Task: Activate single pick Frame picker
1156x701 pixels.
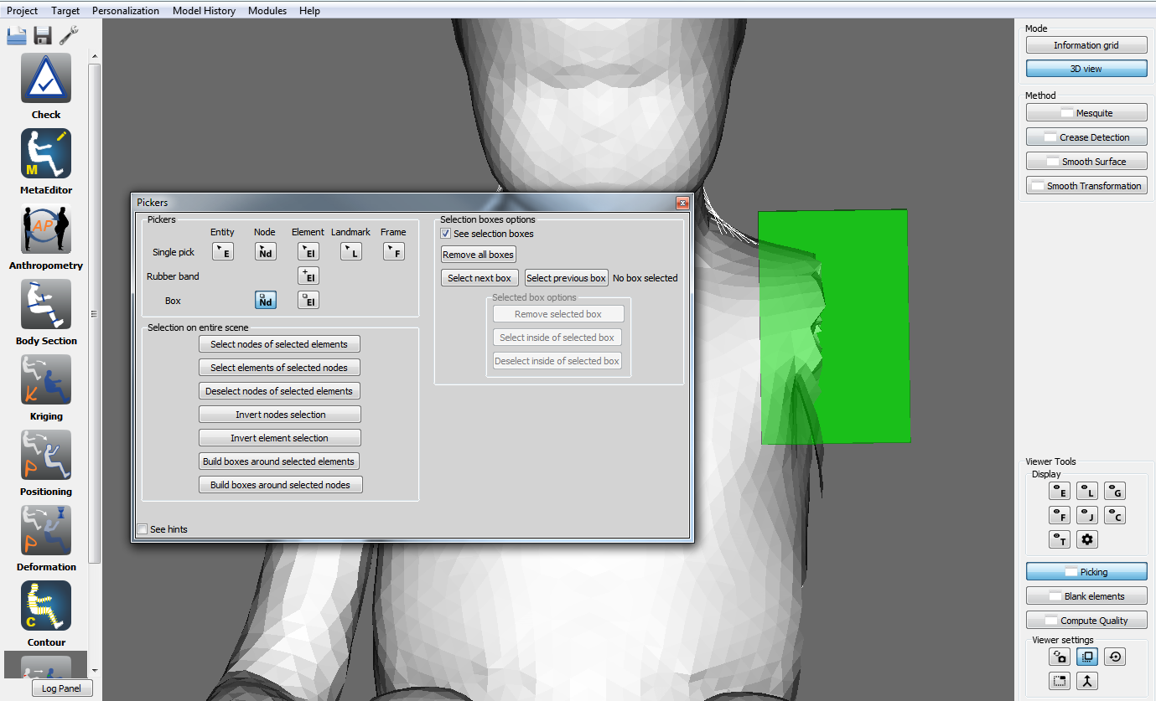Action: click(x=393, y=251)
